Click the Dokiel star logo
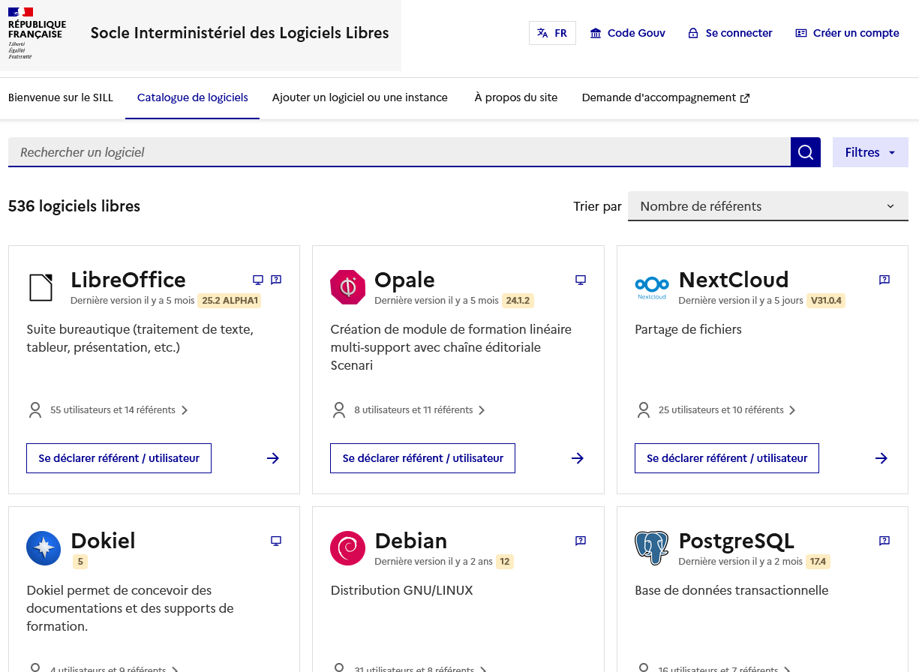Screen dimensions: 919x672 point(44,547)
